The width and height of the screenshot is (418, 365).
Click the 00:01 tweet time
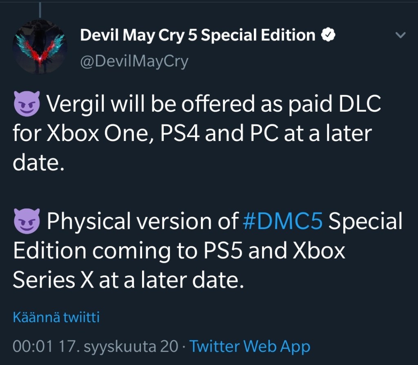(x=33, y=347)
